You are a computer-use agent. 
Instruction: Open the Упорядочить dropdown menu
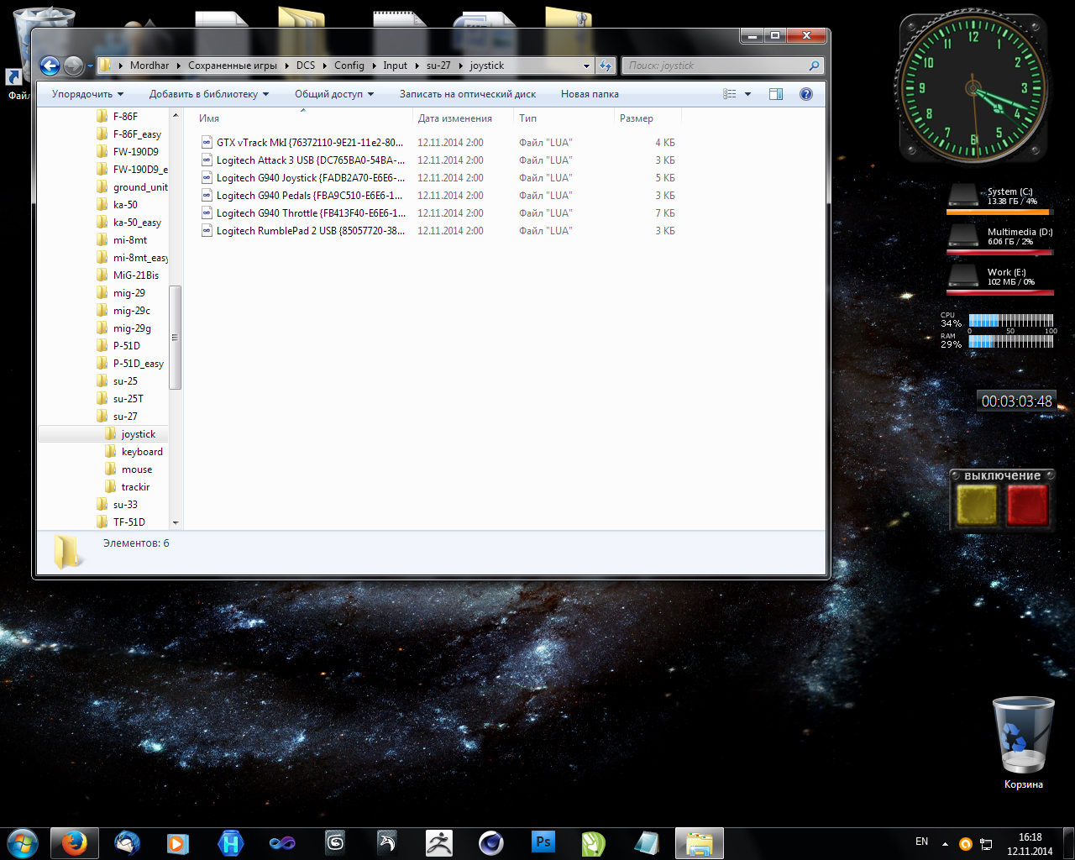pos(87,94)
